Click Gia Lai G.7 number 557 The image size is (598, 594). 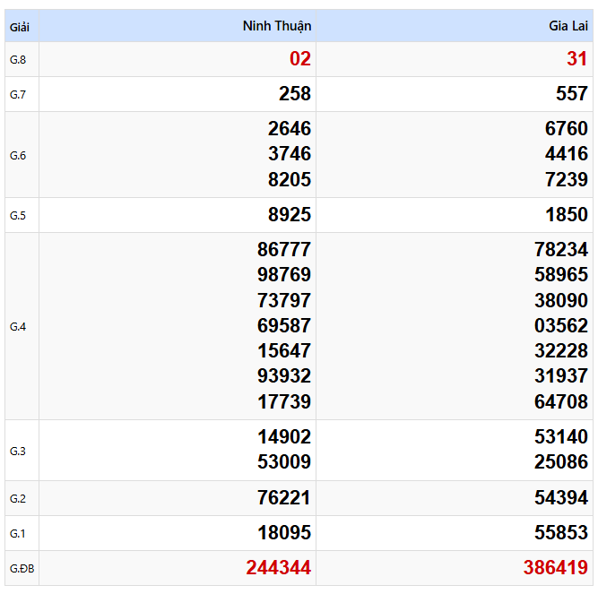coord(572,94)
